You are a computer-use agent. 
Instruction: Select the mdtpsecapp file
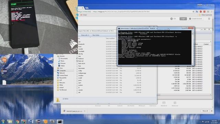coord(82,73)
